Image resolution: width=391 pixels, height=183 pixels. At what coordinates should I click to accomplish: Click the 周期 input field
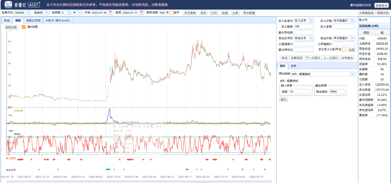300,91
